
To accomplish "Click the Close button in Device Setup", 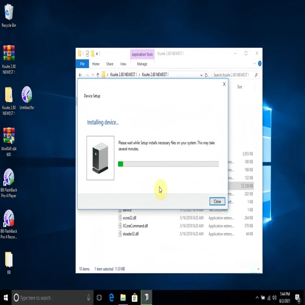I will 217,202.
